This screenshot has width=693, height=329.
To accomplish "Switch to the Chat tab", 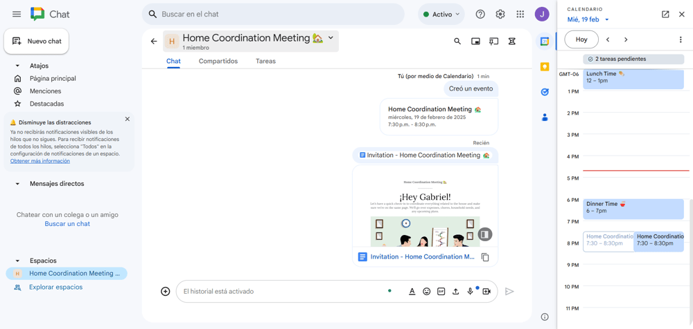I will click(173, 62).
